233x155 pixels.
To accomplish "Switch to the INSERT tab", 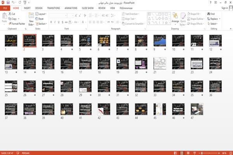I will pyautogui.click(x=27, y=8).
